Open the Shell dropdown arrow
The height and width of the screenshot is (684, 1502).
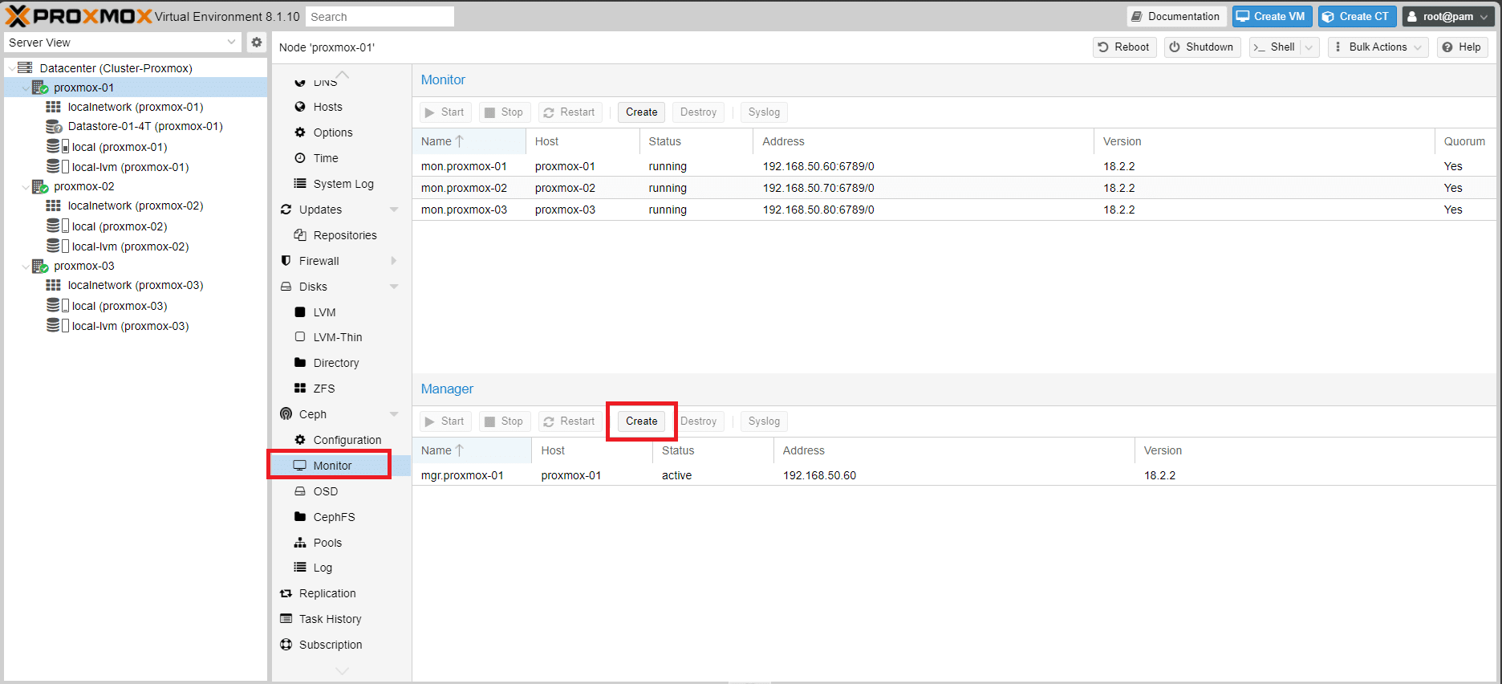click(1309, 47)
